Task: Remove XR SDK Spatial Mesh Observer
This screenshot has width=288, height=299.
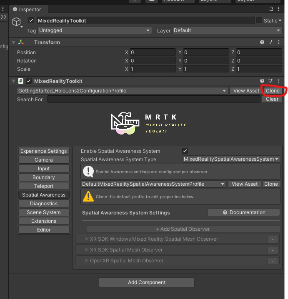Action: [x=272, y=250]
